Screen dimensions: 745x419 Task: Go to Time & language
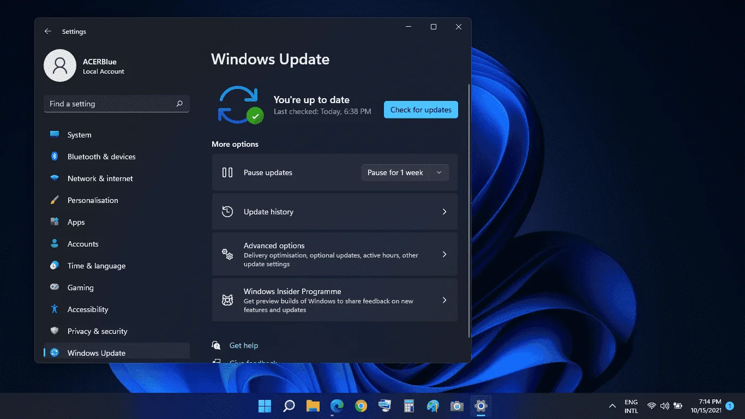click(x=117, y=266)
